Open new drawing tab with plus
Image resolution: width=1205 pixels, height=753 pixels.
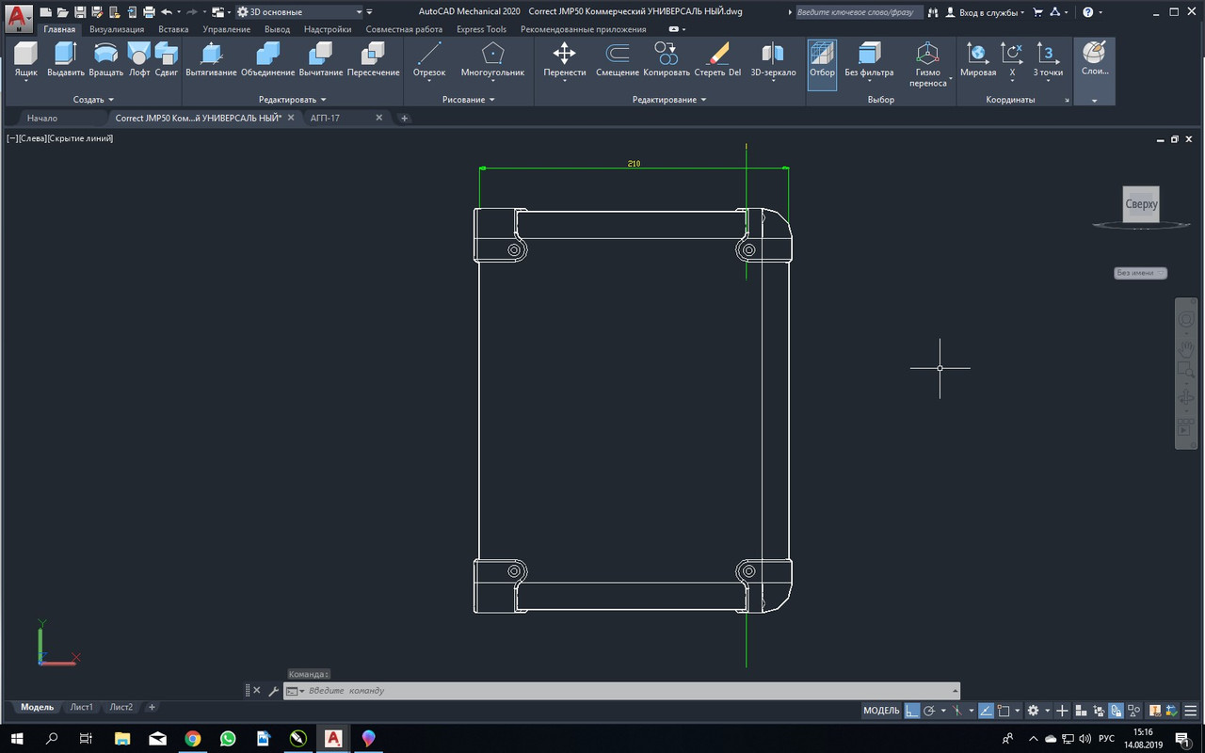(x=404, y=118)
